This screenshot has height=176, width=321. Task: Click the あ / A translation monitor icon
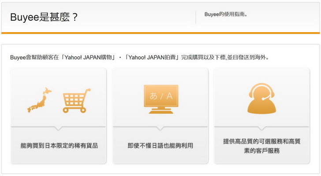161,99
